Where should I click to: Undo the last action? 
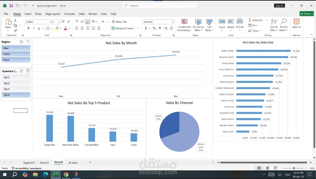(x=17, y=6)
